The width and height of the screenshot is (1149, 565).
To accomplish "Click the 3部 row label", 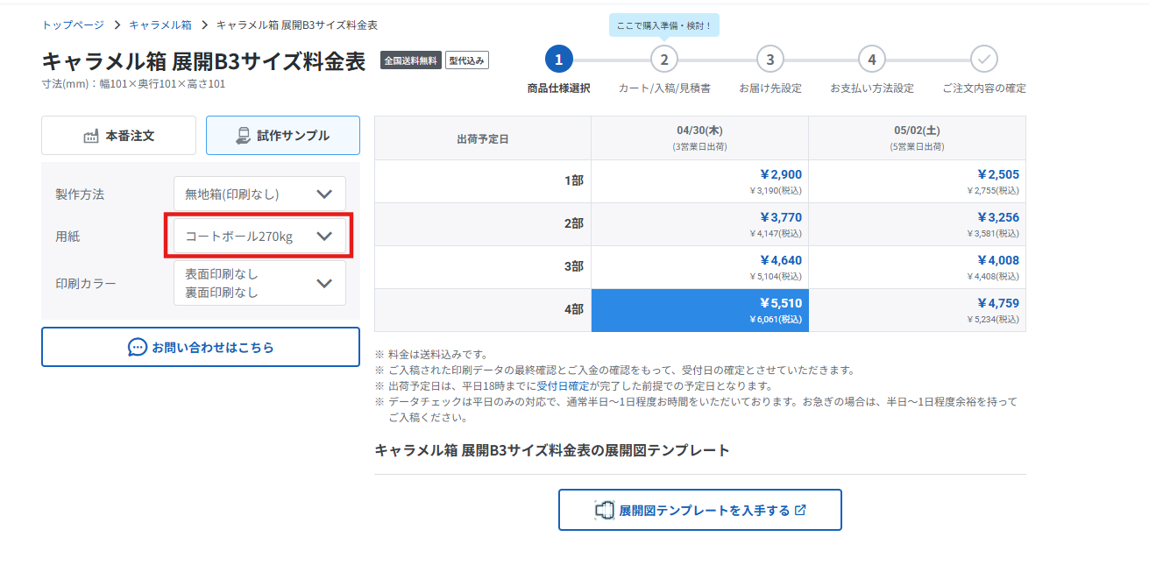I will pos(573,267).
